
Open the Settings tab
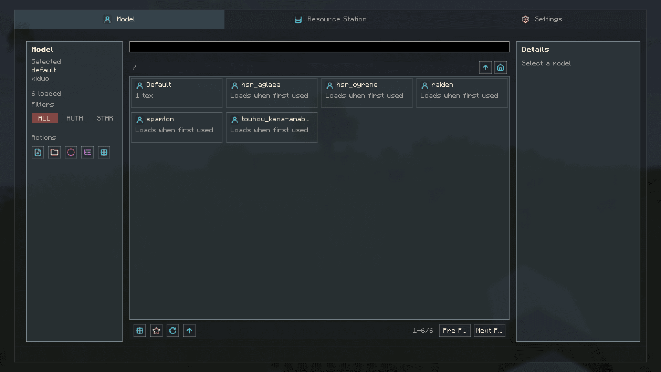542,19
